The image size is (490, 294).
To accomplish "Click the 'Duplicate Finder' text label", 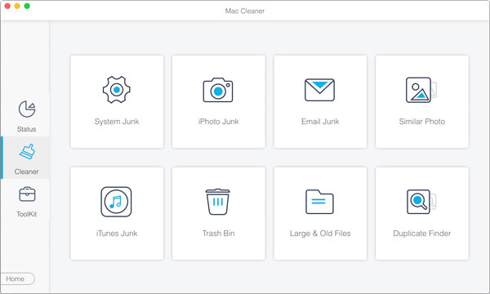I will [x=422, y=234].
